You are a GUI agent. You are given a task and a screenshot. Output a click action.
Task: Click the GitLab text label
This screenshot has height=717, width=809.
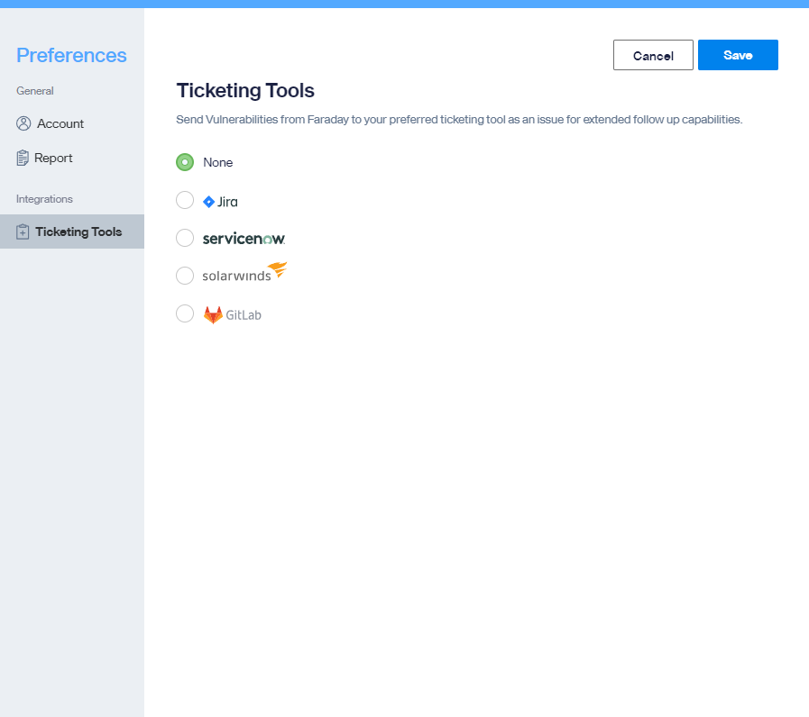click(244, 315)
